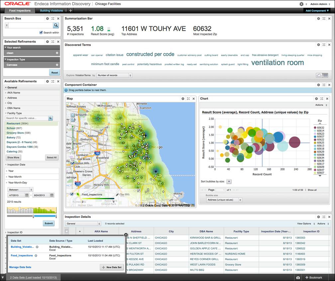Maximize the Discovered Terms panel
Screen dimensions: 335x281
coord(324,45)
